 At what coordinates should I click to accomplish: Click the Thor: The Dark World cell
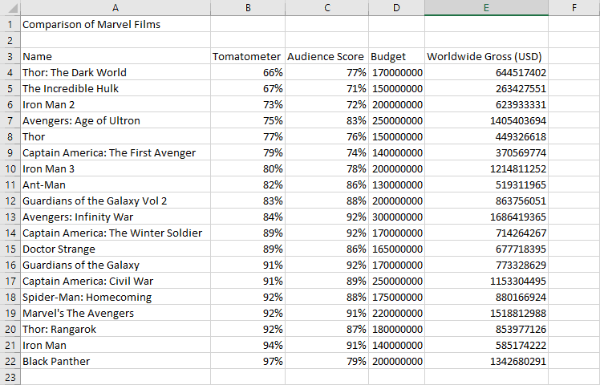pyautogui.click(x=116, y=73)
